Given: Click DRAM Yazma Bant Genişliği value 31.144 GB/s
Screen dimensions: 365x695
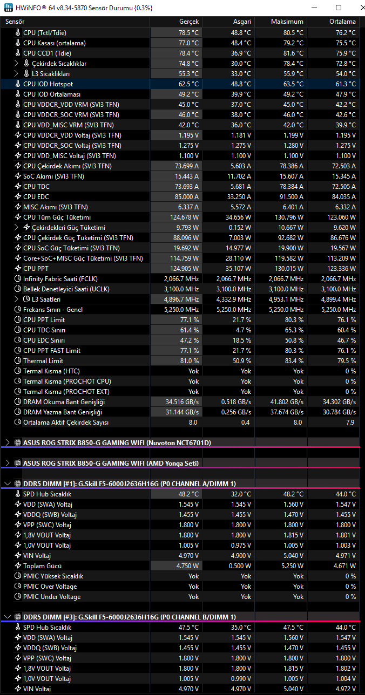Looking at the screenshot, I should (181, 412).
